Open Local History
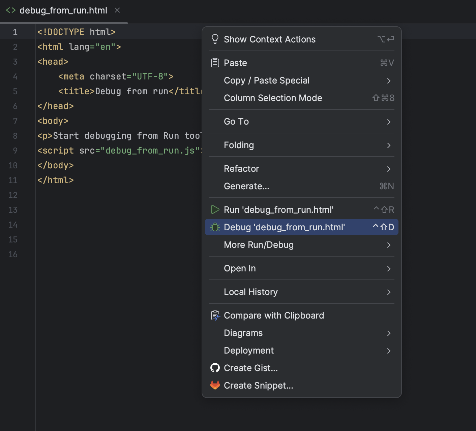Viewport: 476px width, 431px height. (x=250, y=292)
